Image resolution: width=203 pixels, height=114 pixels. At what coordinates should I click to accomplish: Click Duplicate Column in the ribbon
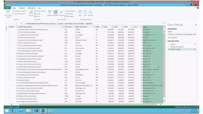click(19, 14)
